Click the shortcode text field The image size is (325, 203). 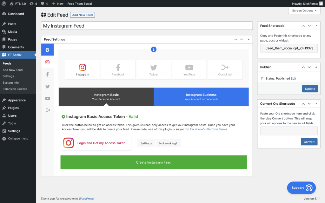[289, 48]
